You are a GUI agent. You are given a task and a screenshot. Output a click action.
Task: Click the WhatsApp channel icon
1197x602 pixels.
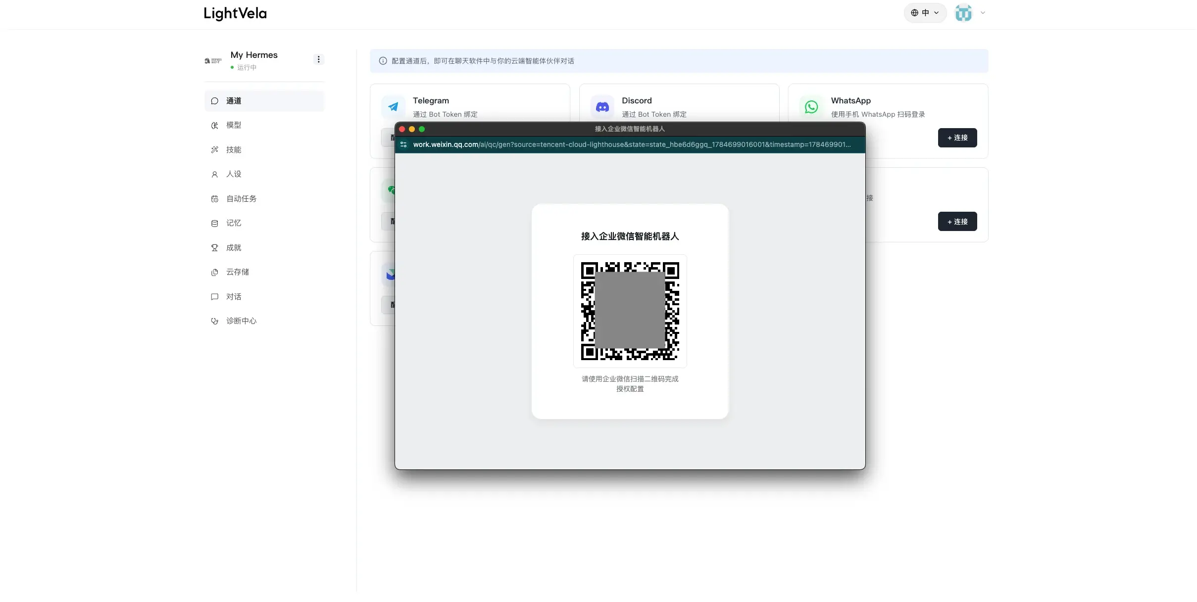point(811,107)
